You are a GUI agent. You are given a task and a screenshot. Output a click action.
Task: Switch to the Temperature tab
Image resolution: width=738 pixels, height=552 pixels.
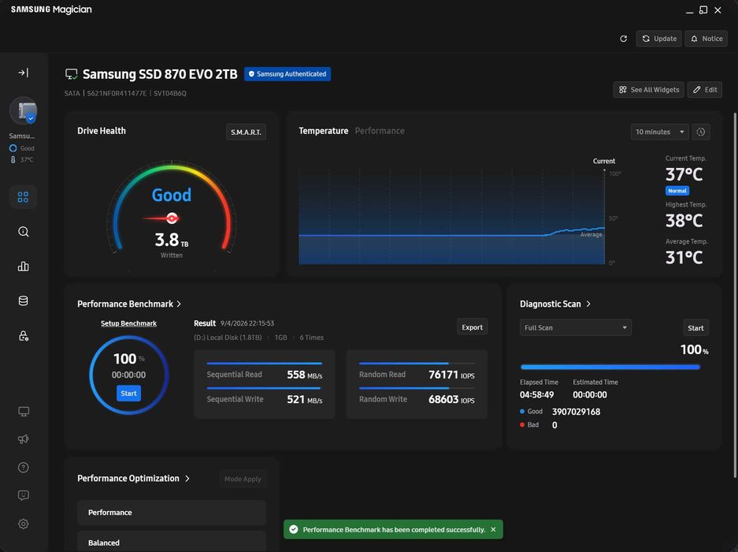coord(324,131)
